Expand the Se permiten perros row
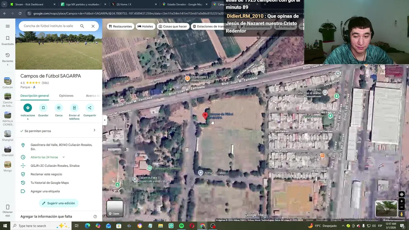The width and height of the screenshot is (409, 230). pos(59,131)
